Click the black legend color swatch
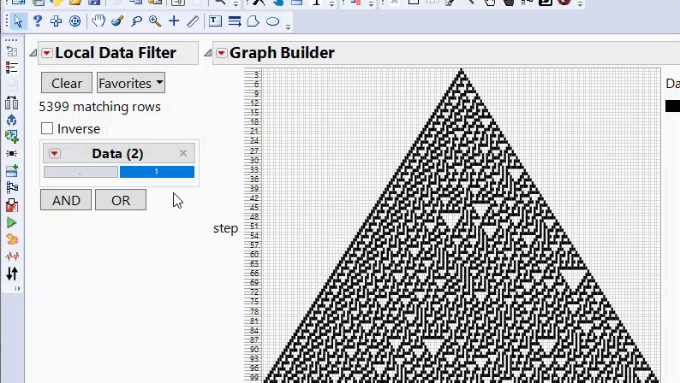 click(x=672, y=106)
